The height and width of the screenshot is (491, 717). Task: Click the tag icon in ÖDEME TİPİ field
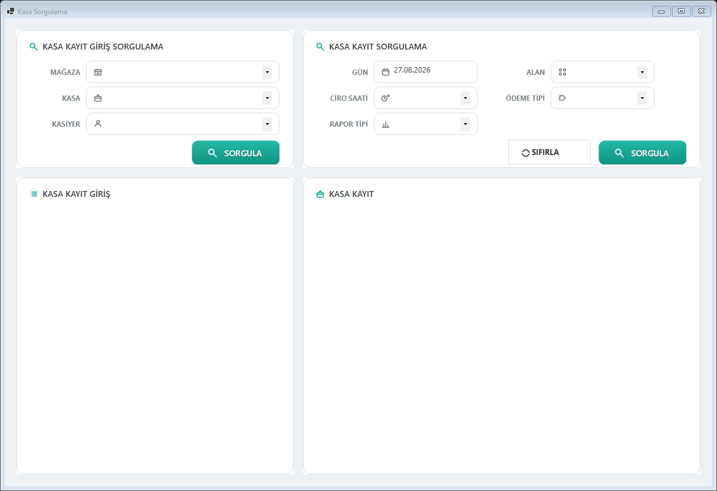click(563, 98)
